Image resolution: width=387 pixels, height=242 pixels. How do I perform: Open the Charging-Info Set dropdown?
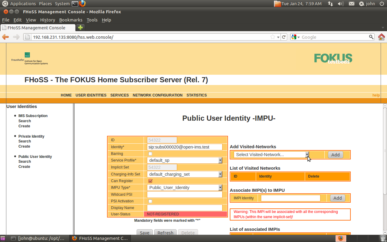tap(185, 174)
